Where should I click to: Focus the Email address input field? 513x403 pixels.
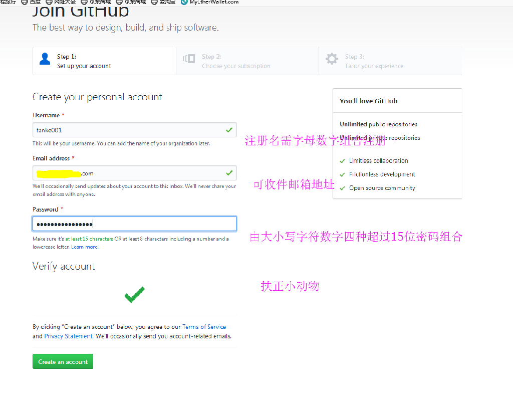click(x=135, y=173)
